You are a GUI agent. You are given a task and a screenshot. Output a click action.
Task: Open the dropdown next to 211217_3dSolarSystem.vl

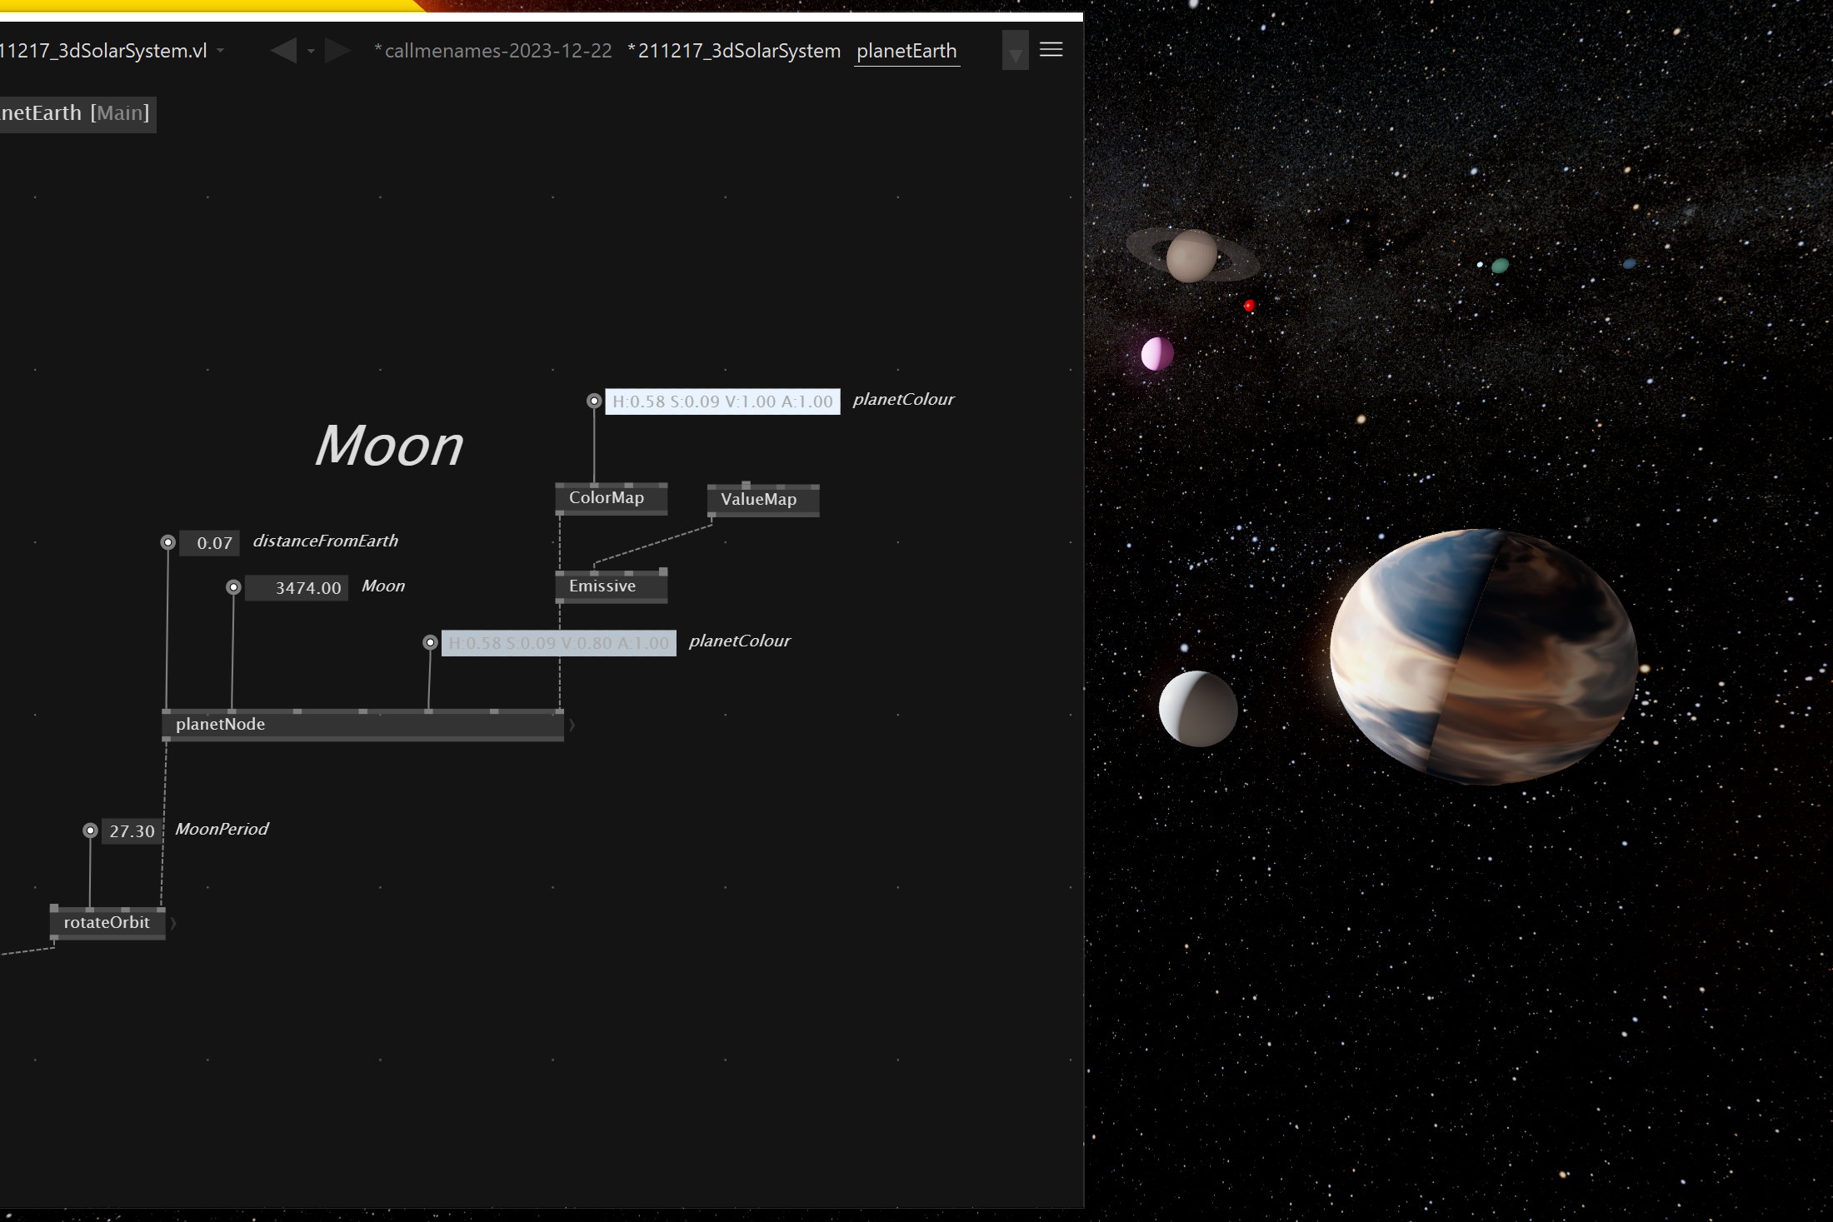tap(220, 50)
